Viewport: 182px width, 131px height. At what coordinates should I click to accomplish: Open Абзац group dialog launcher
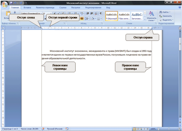click(102, 23)
